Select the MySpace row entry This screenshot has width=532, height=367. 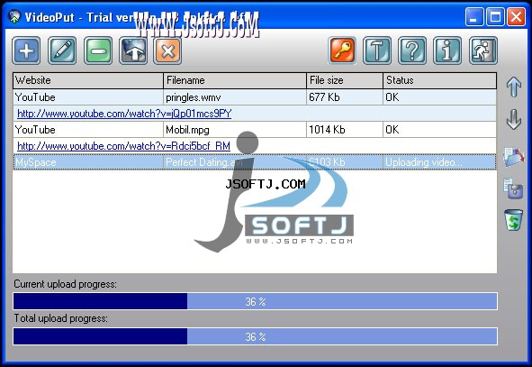coord(255,162)
